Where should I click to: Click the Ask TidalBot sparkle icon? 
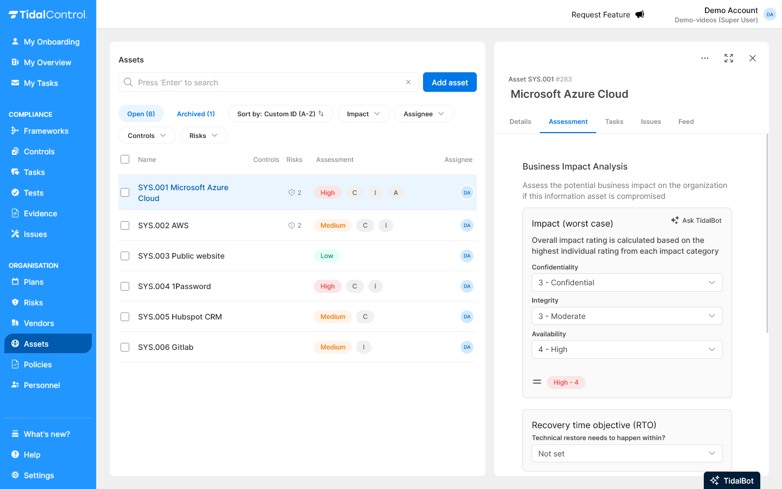tap(675, 221)
